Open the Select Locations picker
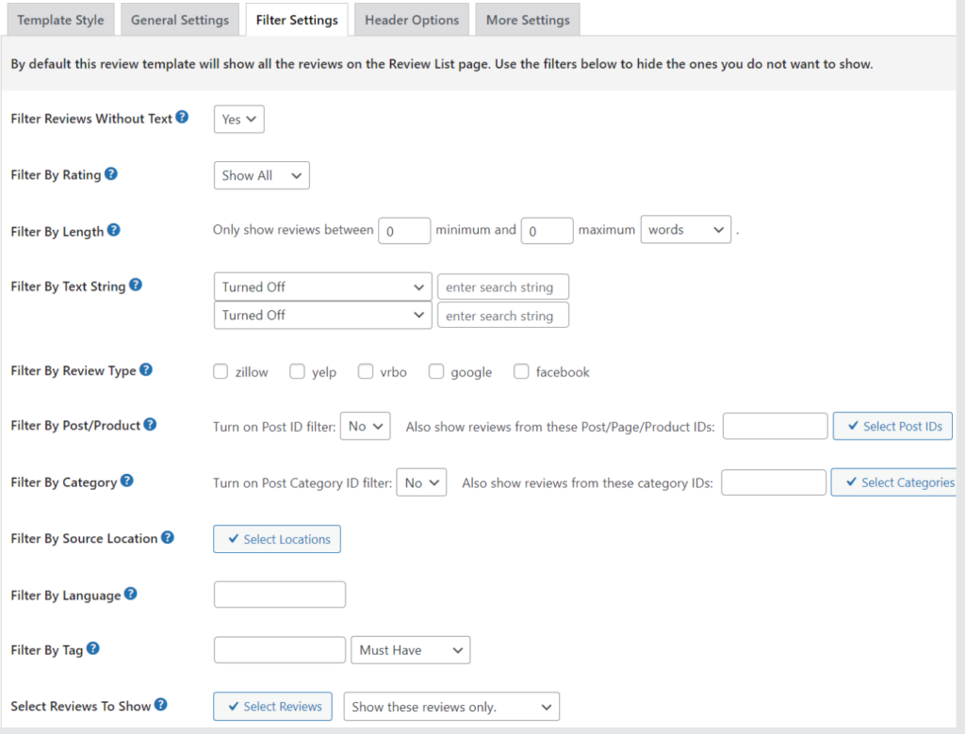This screenshot has width=965, height=734. click(x=277, y=539)
